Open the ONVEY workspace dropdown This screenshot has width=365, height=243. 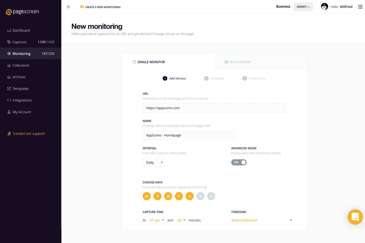click(303, 7)
